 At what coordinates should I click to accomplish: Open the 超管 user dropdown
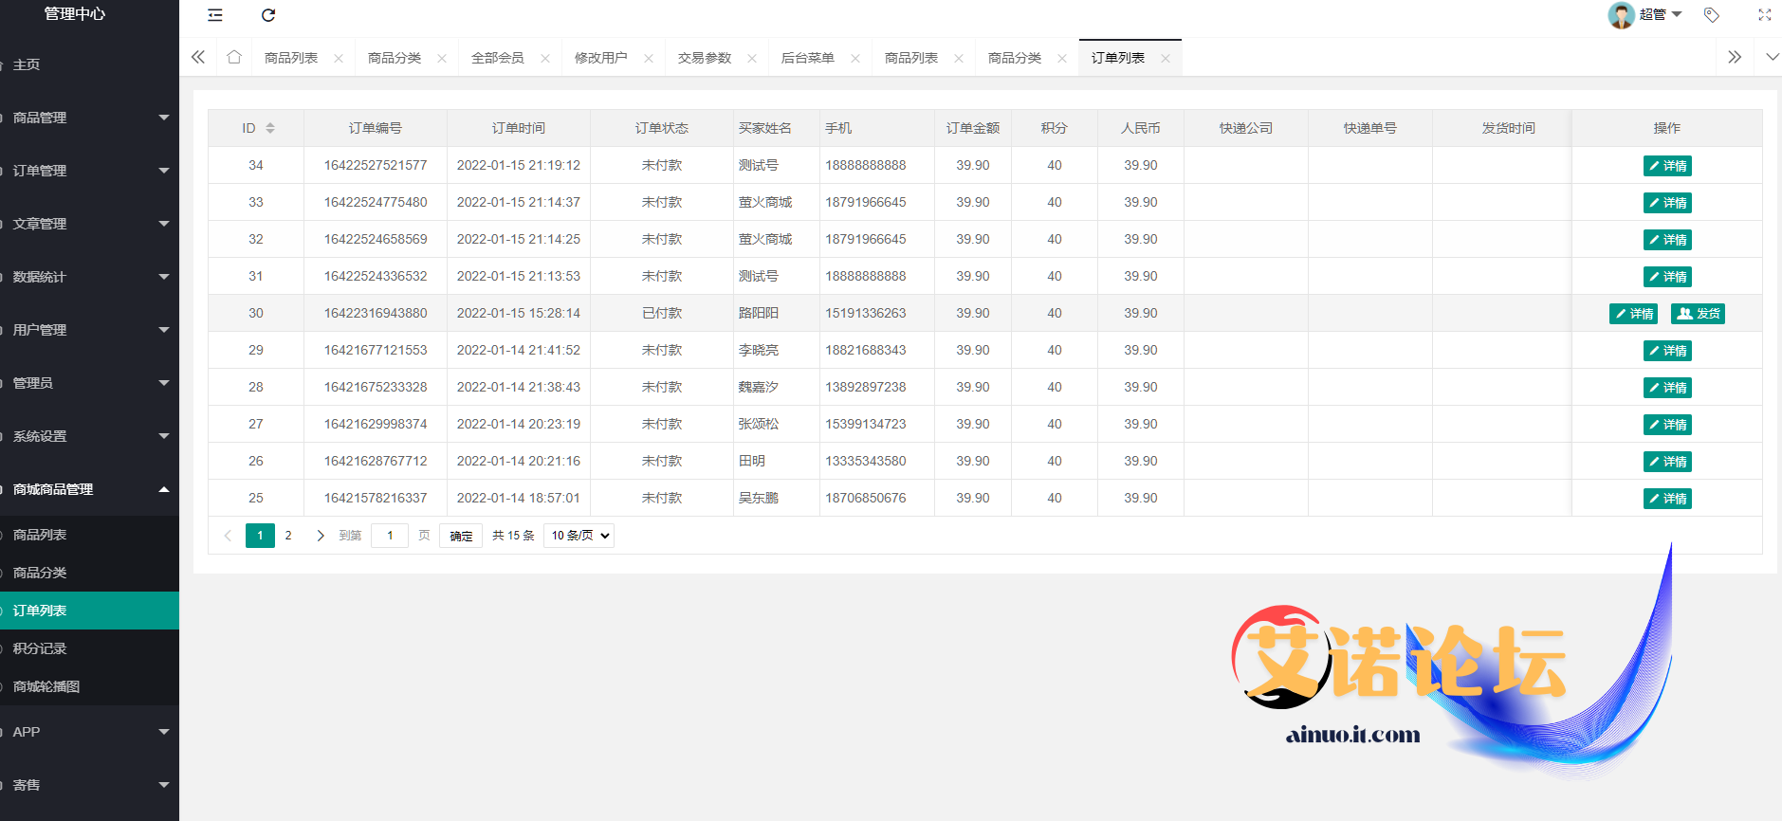(x=1660, y=14)
